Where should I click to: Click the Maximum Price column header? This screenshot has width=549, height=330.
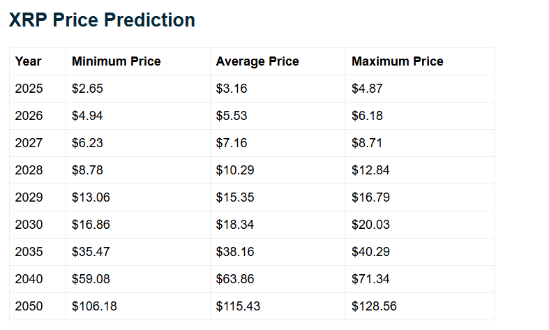pyautogui.click(x=397, y=61)
